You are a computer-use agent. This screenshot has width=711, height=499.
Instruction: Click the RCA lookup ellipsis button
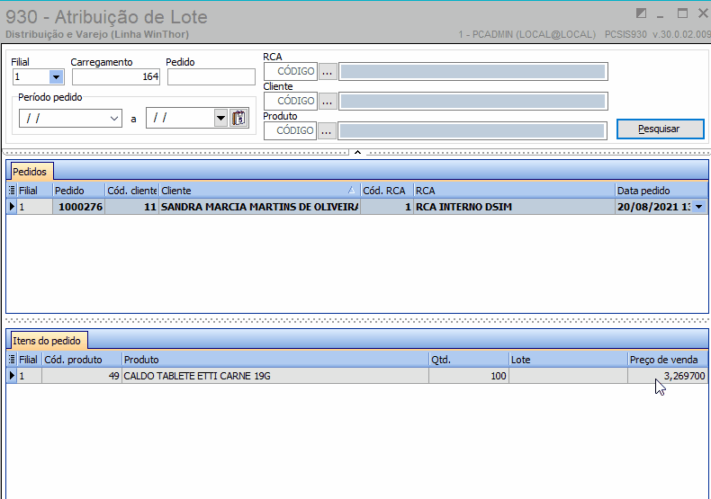pyautogui.click(x=328, y=71)
